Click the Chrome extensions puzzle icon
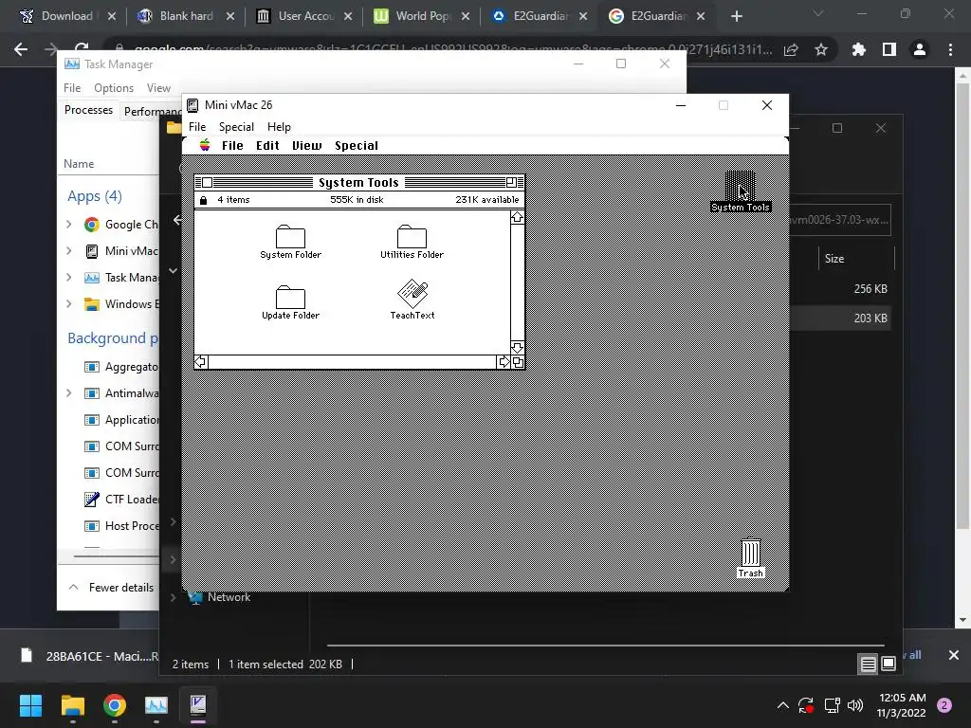The height and width of the screenshot is (728, 971). 858,49
